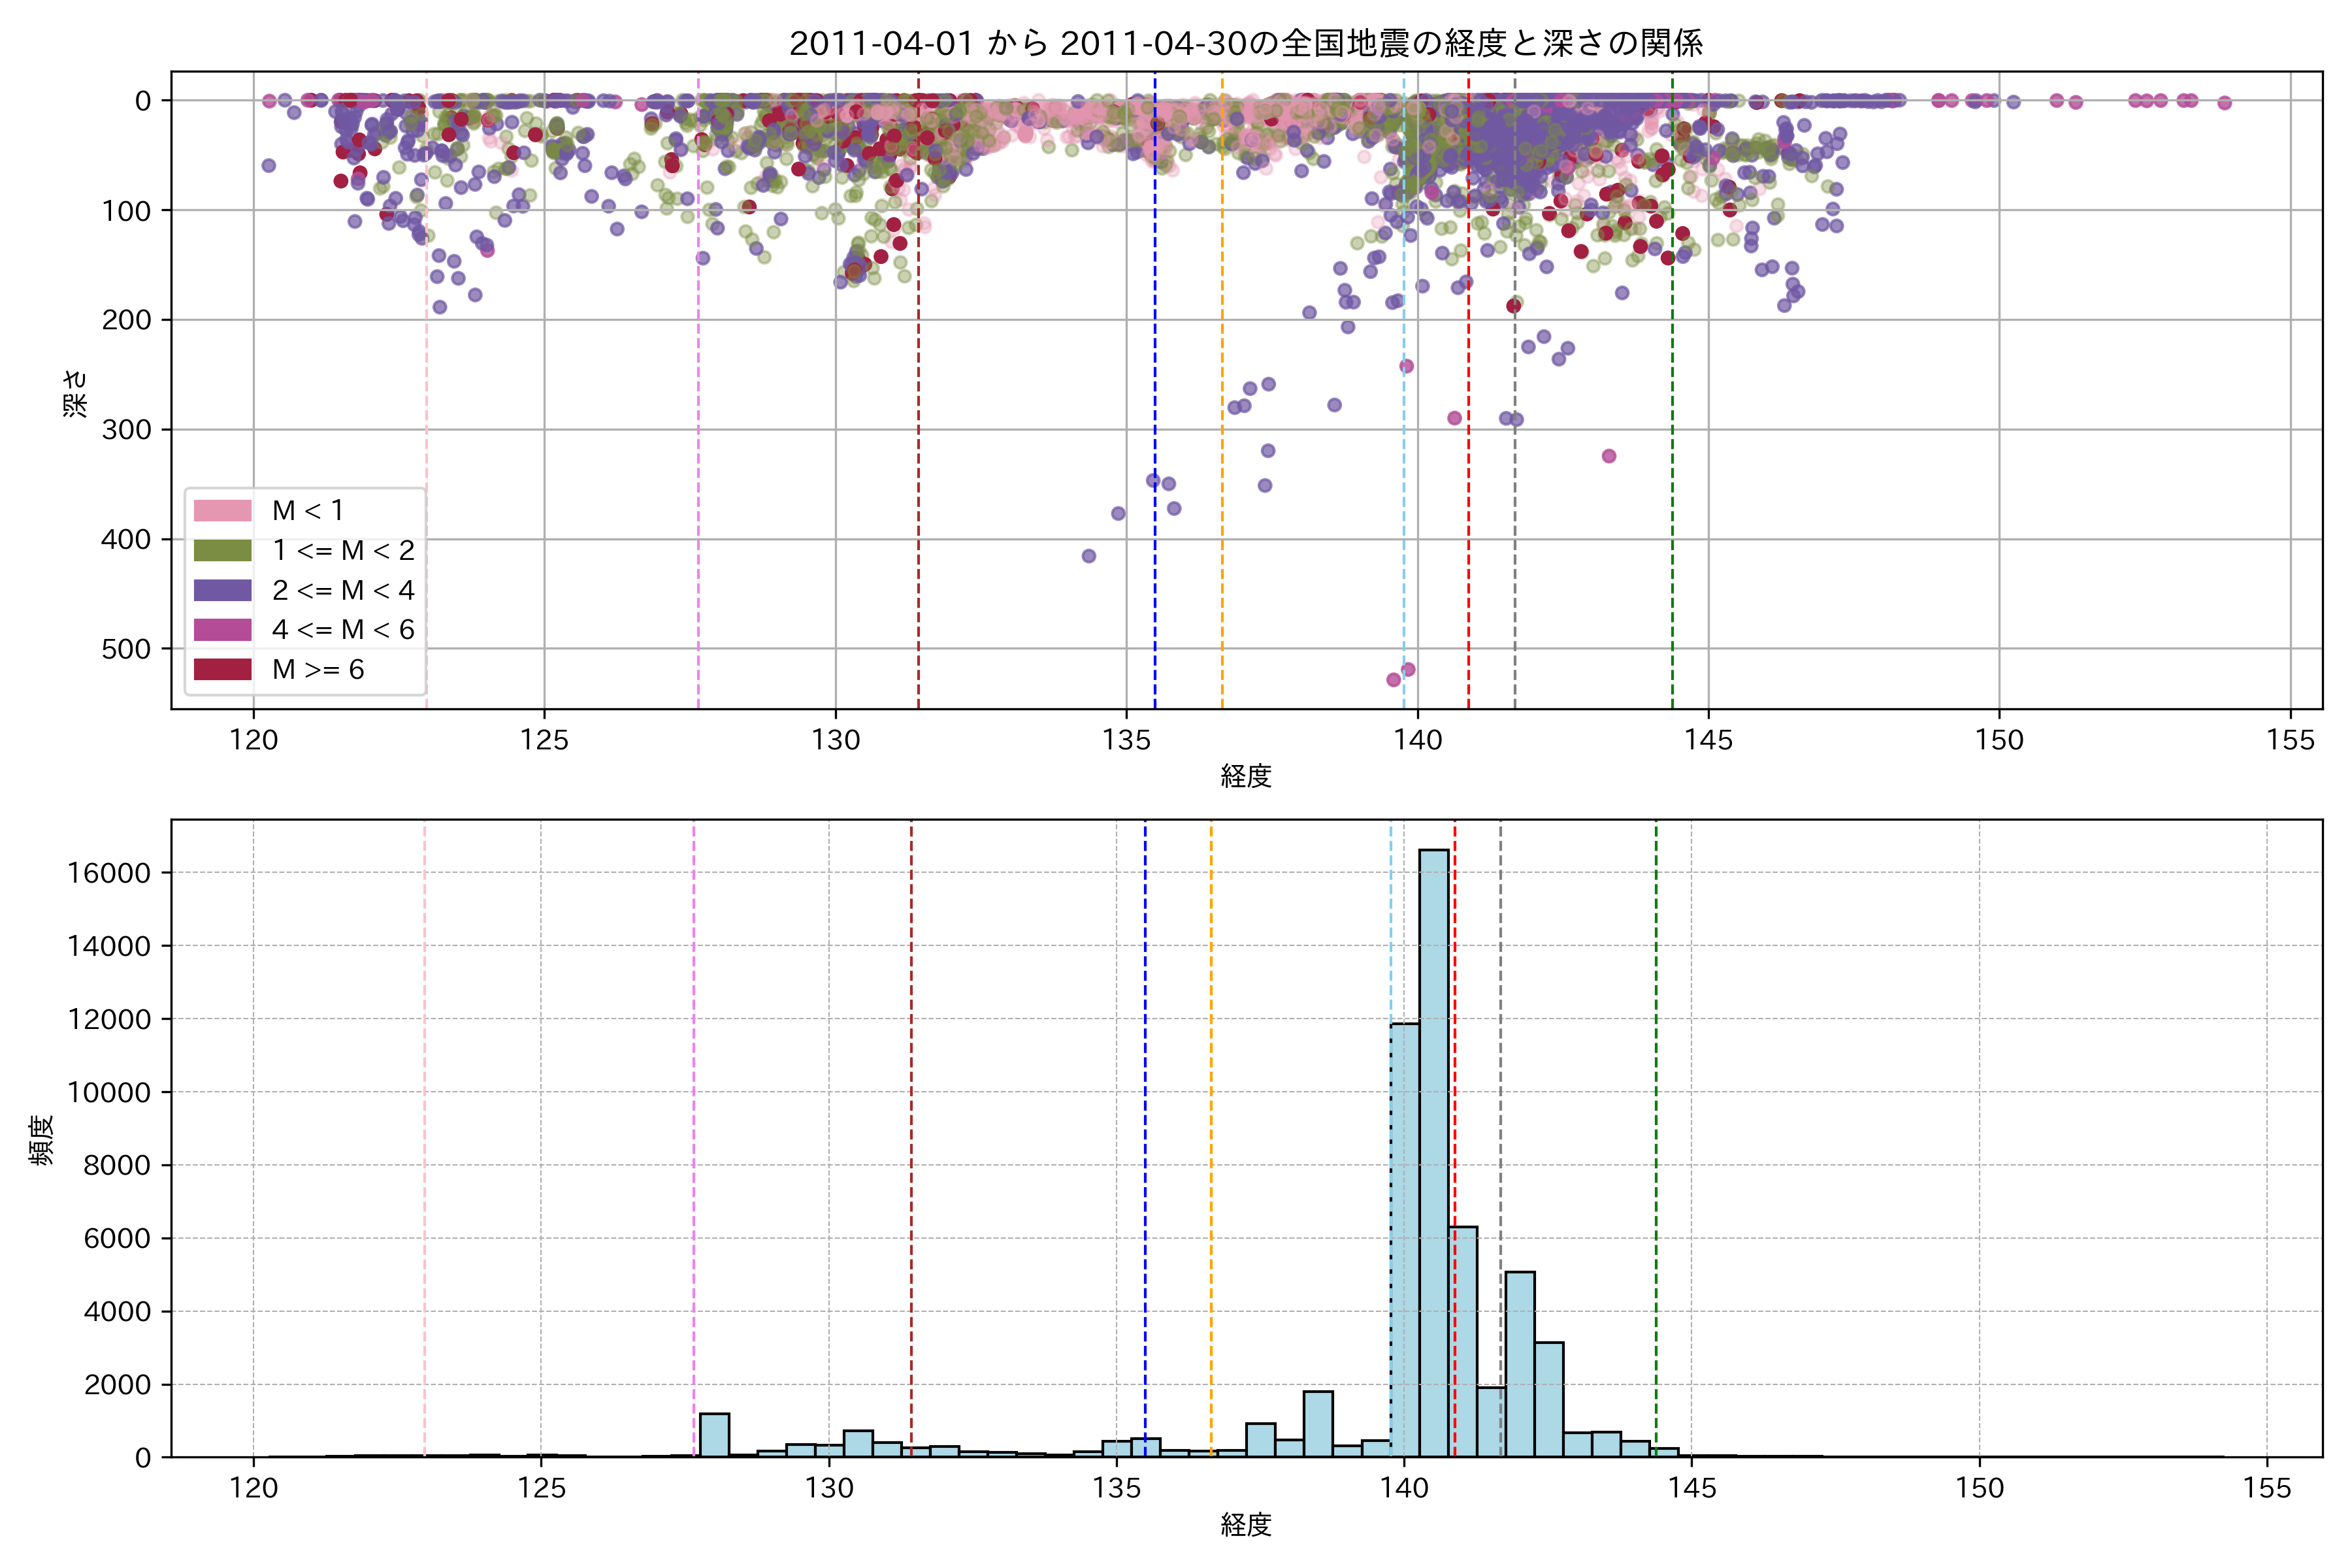Click the pink M < 1 legend swatch
2352x1568 pixels.
(222, 511)
